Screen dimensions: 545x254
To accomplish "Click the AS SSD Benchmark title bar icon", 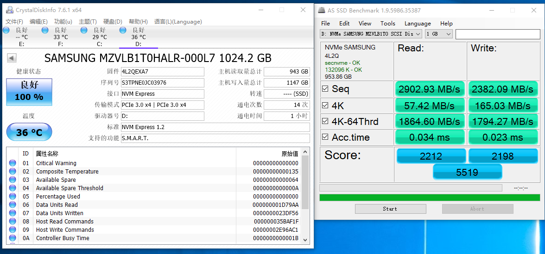I will point(322,10).
